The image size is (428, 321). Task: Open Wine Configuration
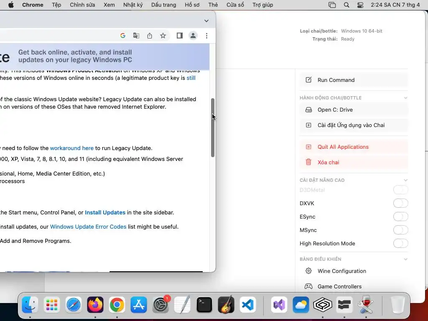(x=354, y=271)
